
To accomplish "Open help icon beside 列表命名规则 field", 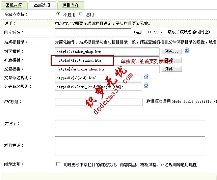I will point(146,85).
